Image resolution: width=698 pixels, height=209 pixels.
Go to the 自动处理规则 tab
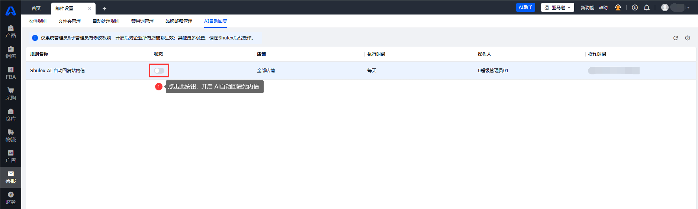[106, 21]
